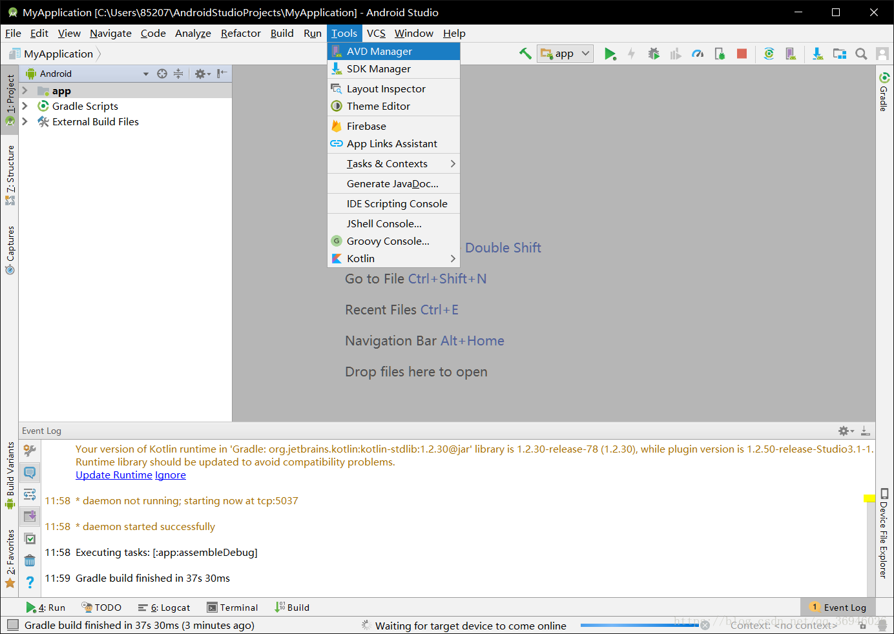Viewport: 894px width, 634px height.
Task: Click the user account avatar icon
Action: (882, 54)
